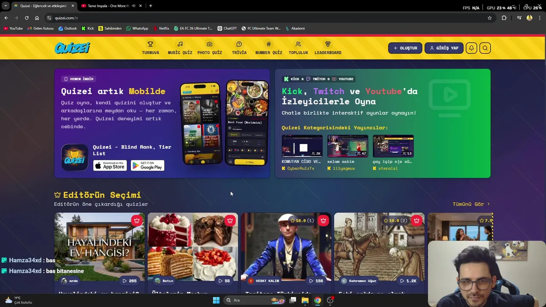Open the Netflix bookmark
The image size is (546, 307).
161,29
